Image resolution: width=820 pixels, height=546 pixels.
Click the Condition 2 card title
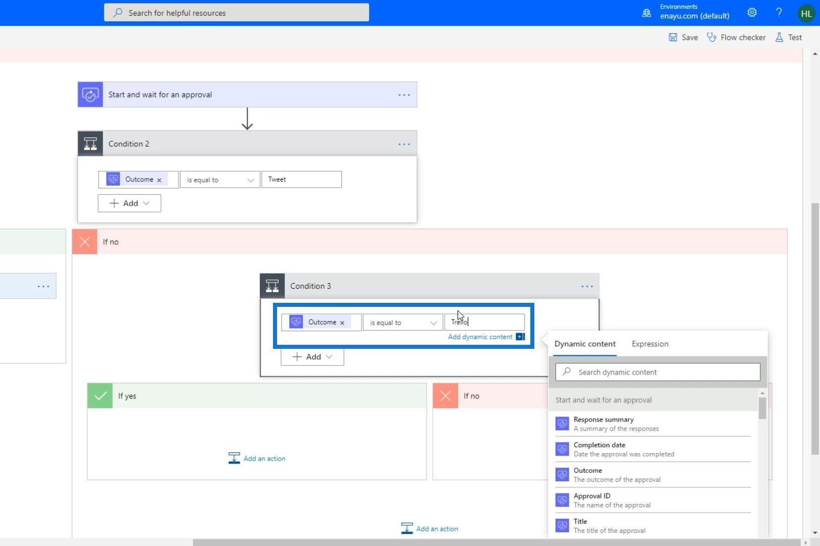tap(129, 144)
